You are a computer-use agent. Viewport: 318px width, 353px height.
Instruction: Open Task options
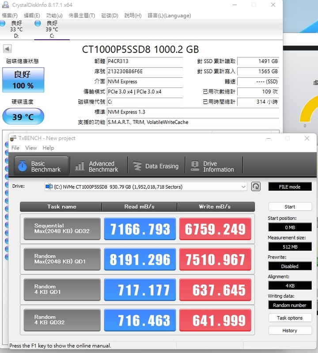pos(290,318)
